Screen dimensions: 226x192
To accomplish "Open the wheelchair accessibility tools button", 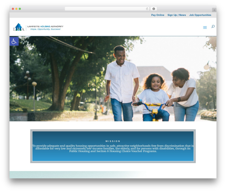I will tap(14, 41).
